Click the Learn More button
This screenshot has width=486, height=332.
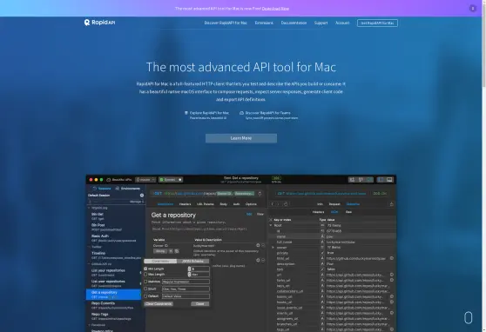(x=241, y=138)
